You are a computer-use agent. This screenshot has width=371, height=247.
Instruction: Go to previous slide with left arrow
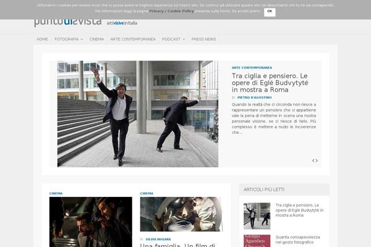tap(313, 161)
